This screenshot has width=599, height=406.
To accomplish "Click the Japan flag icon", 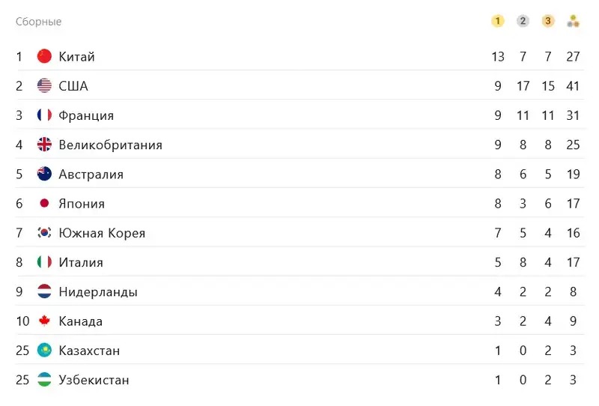I will (x=44, y=204).
